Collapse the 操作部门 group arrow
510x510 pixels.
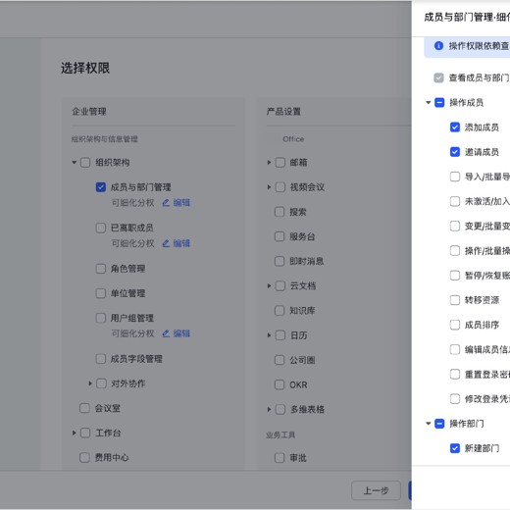(429, 424)
